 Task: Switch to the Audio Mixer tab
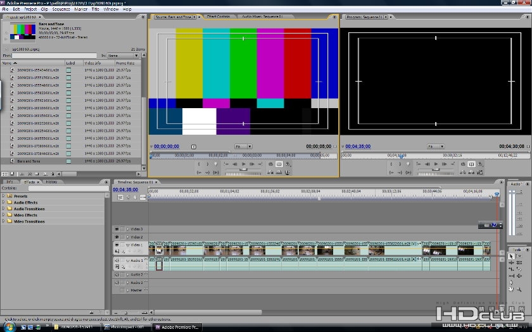pyautogui.click(x=262, y=16)
